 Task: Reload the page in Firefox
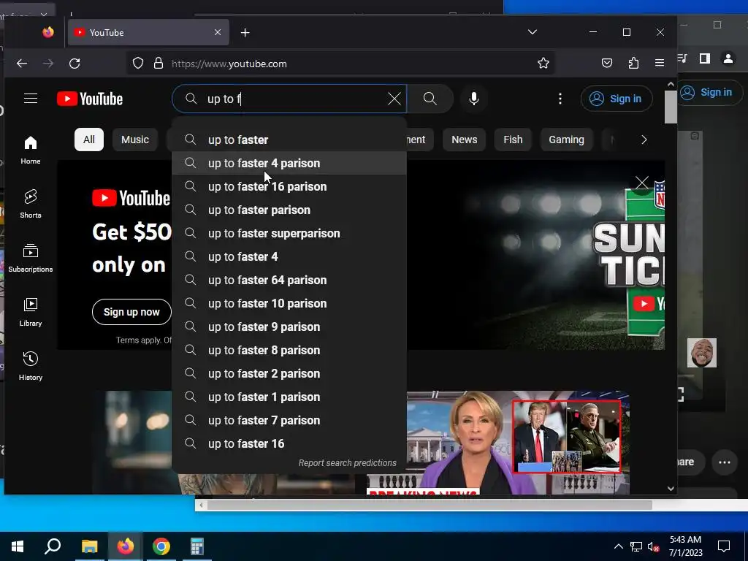coord(75,64)
